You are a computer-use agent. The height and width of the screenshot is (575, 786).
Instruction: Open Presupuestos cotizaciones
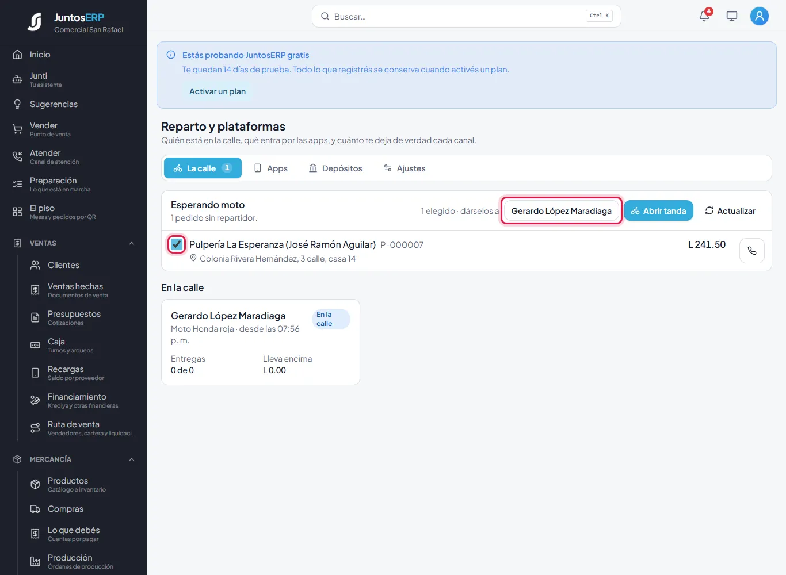click(x=82, y=317)
